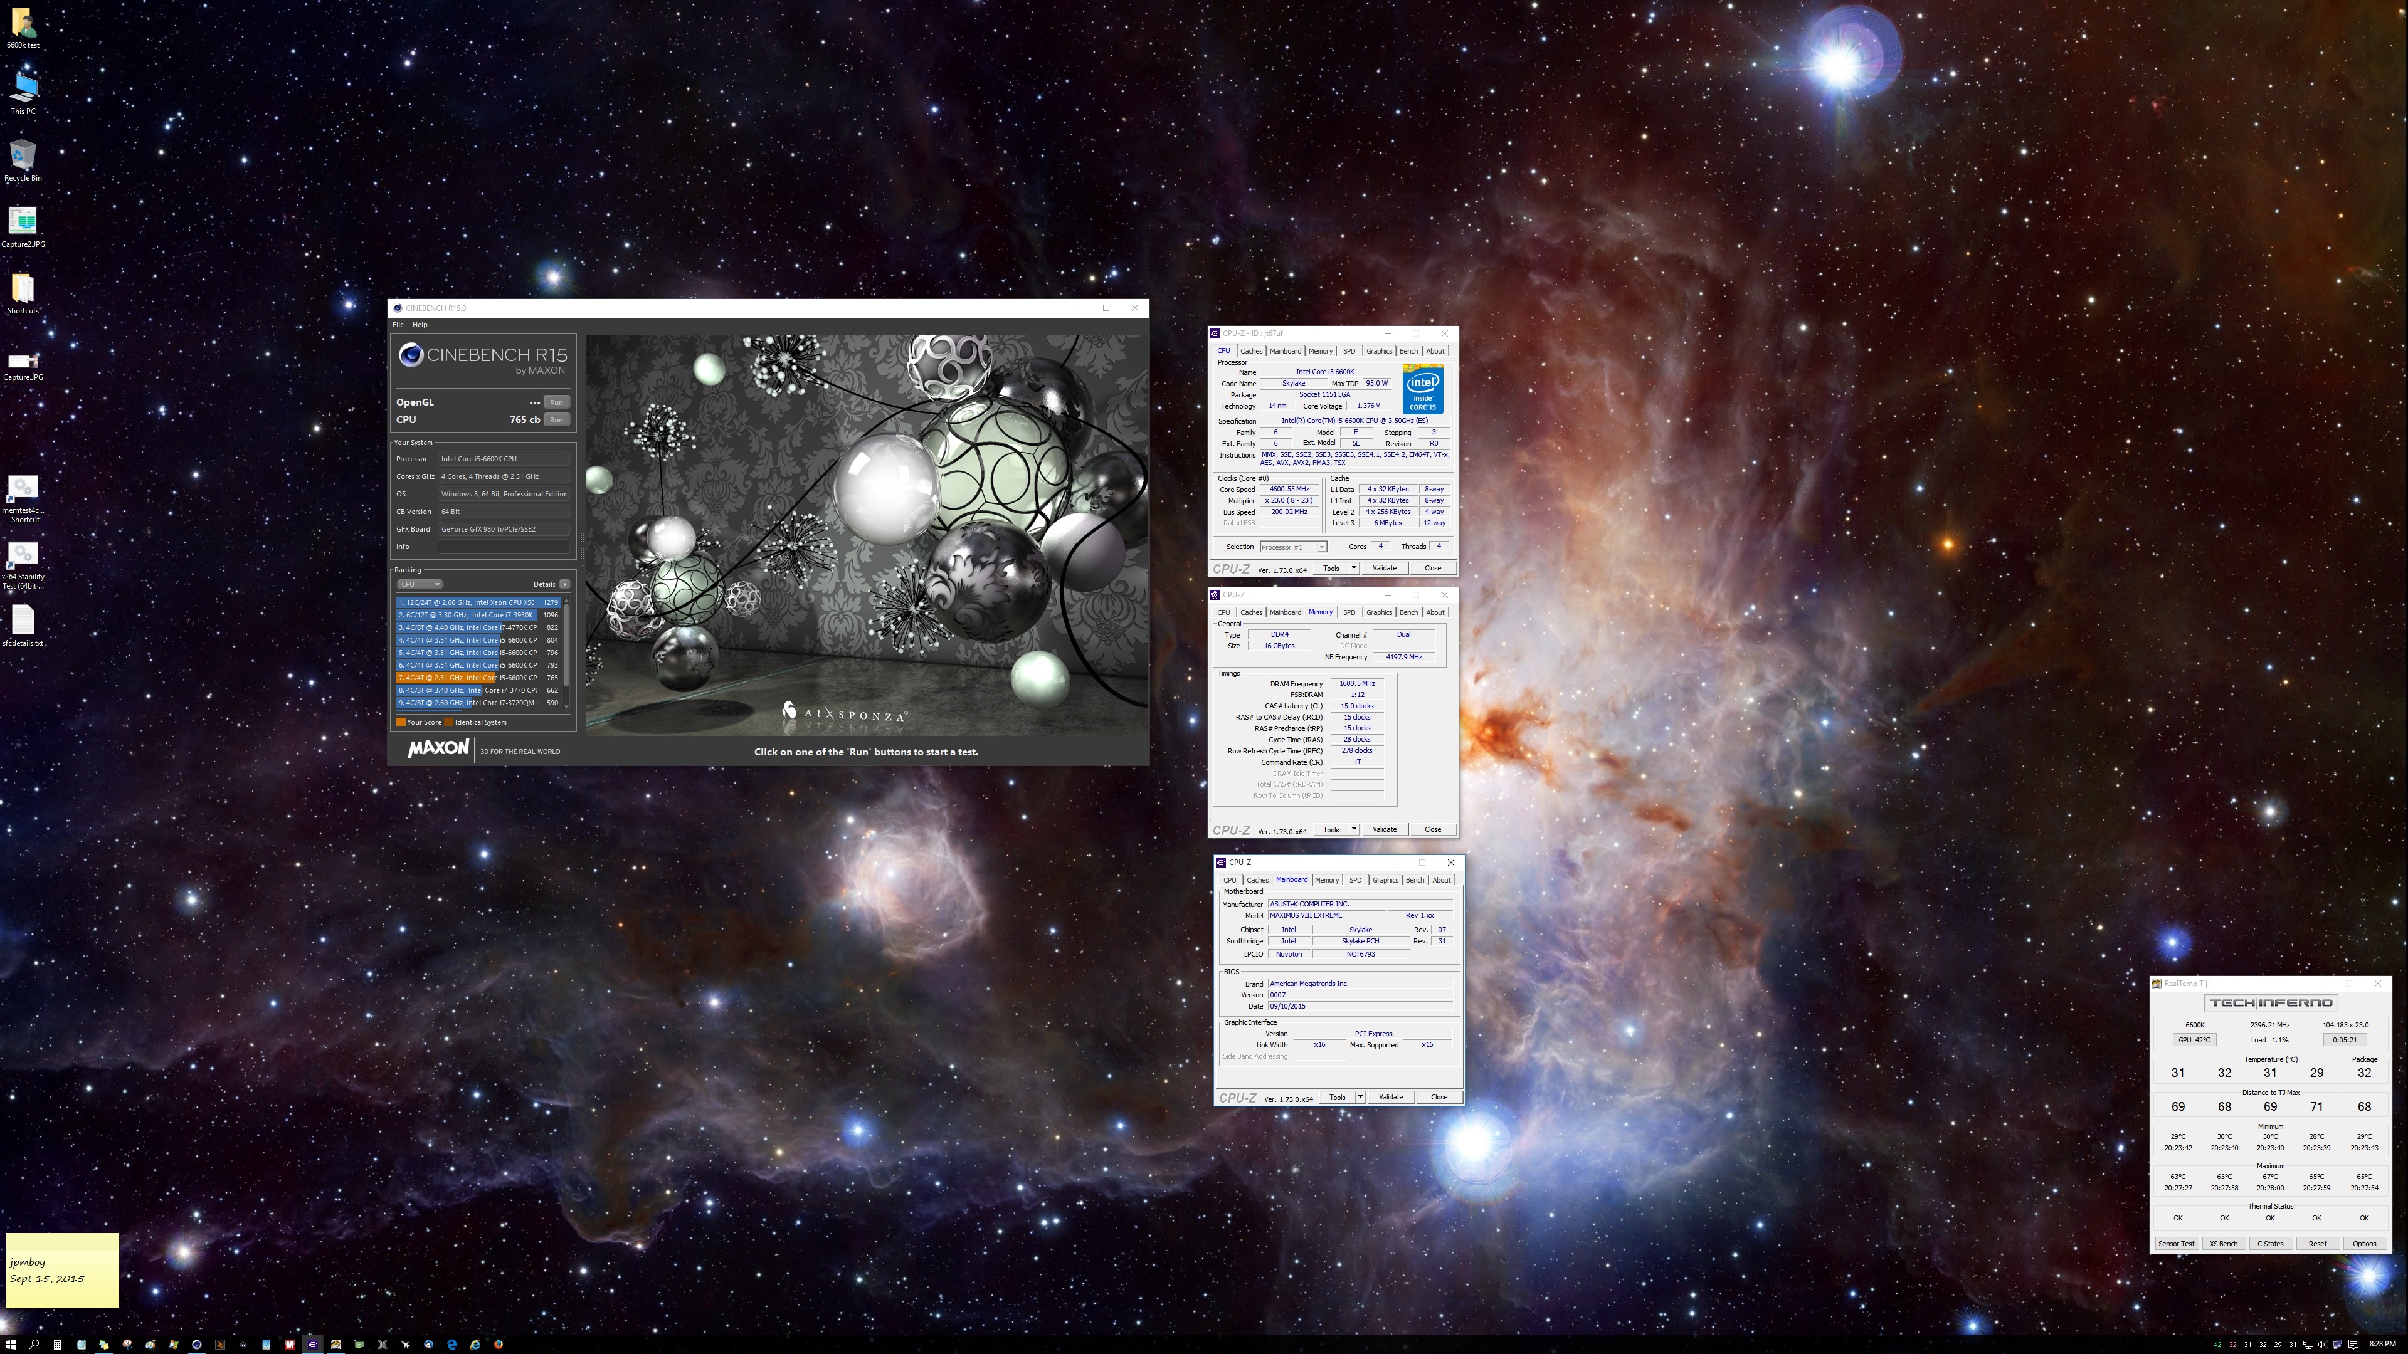Open Sticky Notes taskbar icon
Viewport: 2408px width, 1354px height.
(x=103, y=1345)
